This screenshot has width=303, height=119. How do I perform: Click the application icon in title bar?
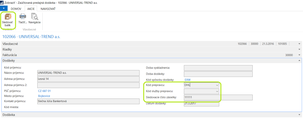click(x=2, y=3)
